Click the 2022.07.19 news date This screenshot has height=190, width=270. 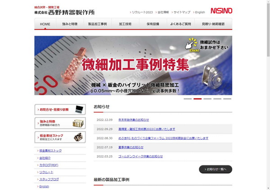[x=104, y=147]
